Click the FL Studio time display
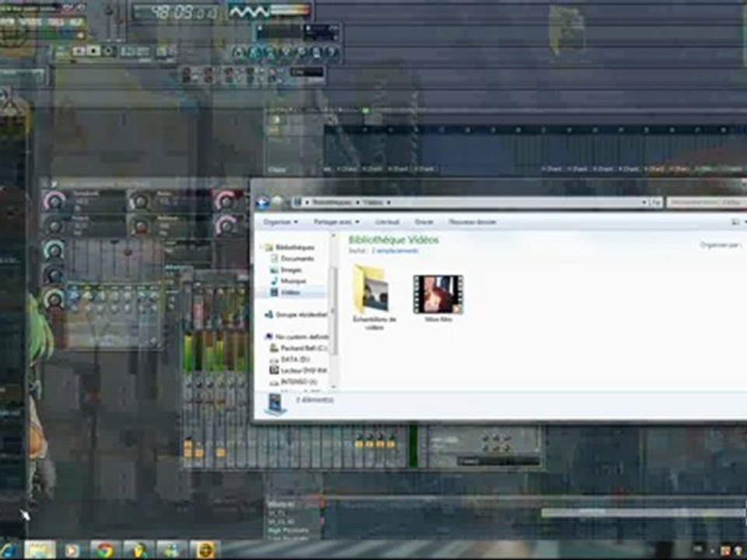The height and width of the screenshot is (560, 747). pos(175,12)
